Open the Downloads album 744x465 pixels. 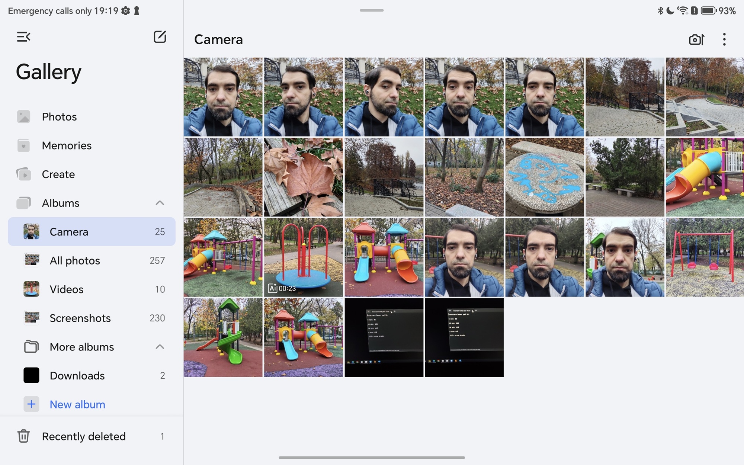pyautogui.click(x=77, y=376)
